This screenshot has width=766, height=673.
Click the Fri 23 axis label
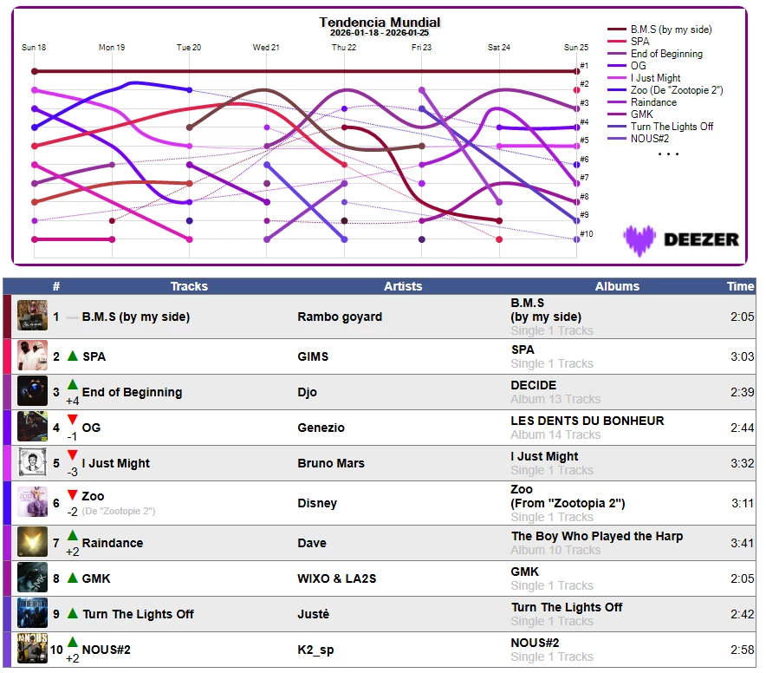pos(422,48)
